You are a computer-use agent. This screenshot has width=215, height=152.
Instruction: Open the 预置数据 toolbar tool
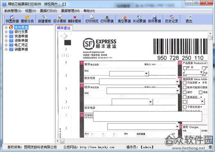pyautogui.click(x=12, y=19)
